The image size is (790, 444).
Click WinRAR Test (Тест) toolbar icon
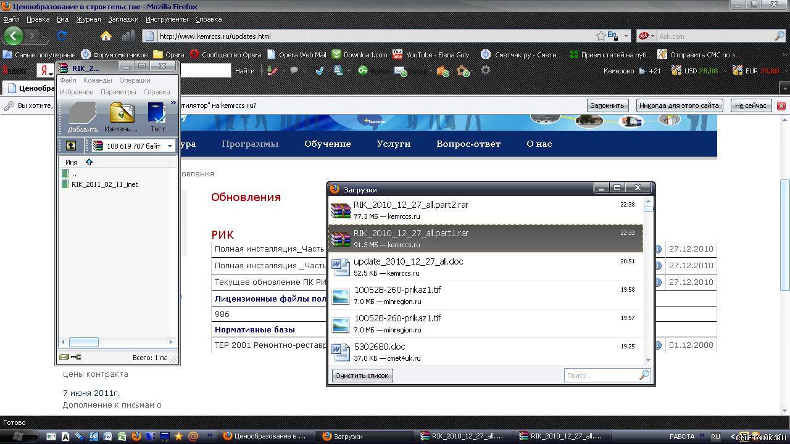pos(157,117)
